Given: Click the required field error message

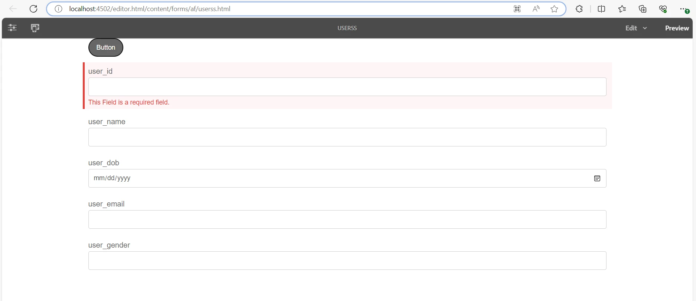Looking at the screenshot, I should pyautogui.click(x=129, y=102).
